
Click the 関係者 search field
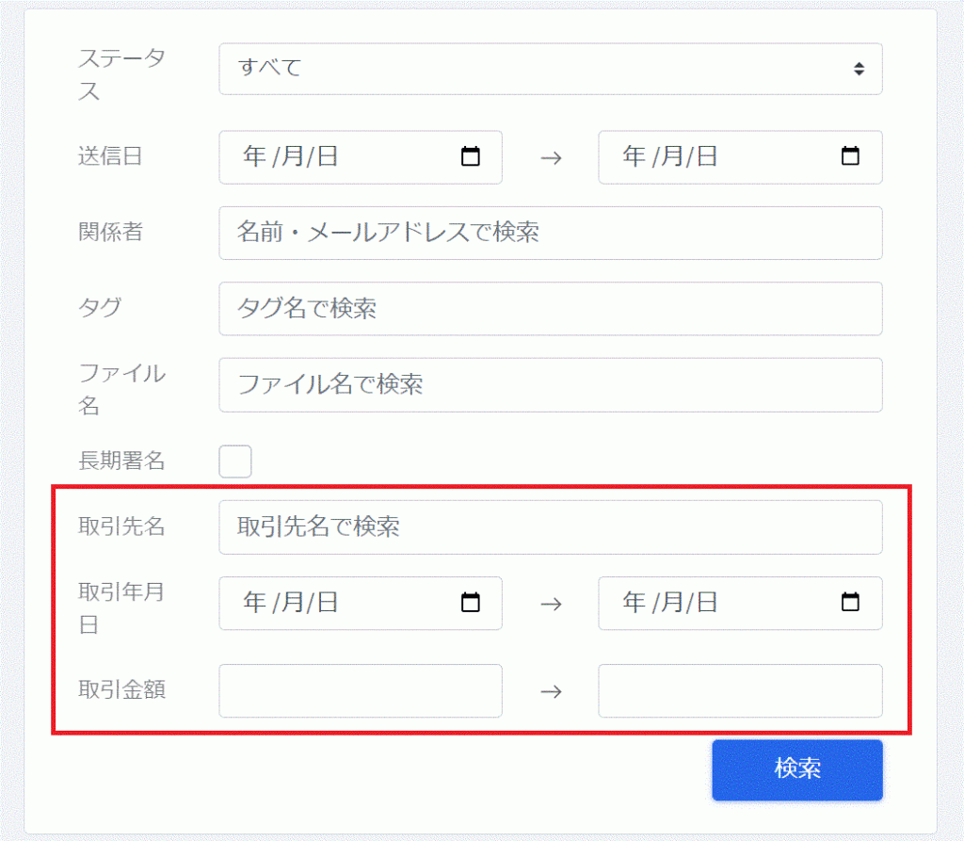(x=550, y=233)
